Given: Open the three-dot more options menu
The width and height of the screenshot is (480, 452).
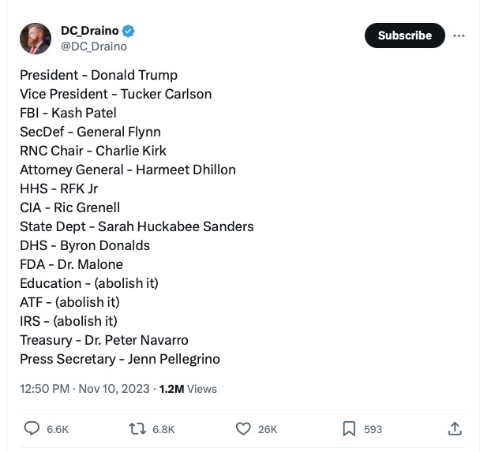Looking at the screenshot, I should [x=459, y=35].
